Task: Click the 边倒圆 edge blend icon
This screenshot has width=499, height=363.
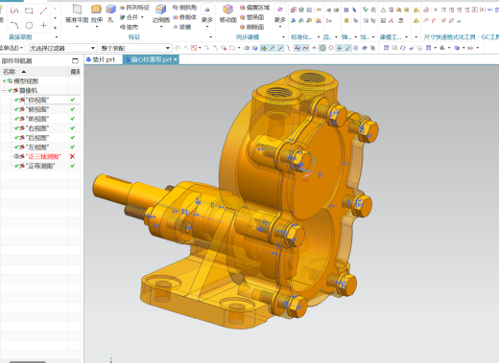Action: [161, 10]
